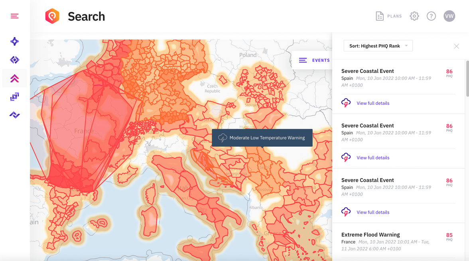The height and width of the screenshot is (261, 469).
Task: Close the search results panel
Action: (x=456, y=46)
